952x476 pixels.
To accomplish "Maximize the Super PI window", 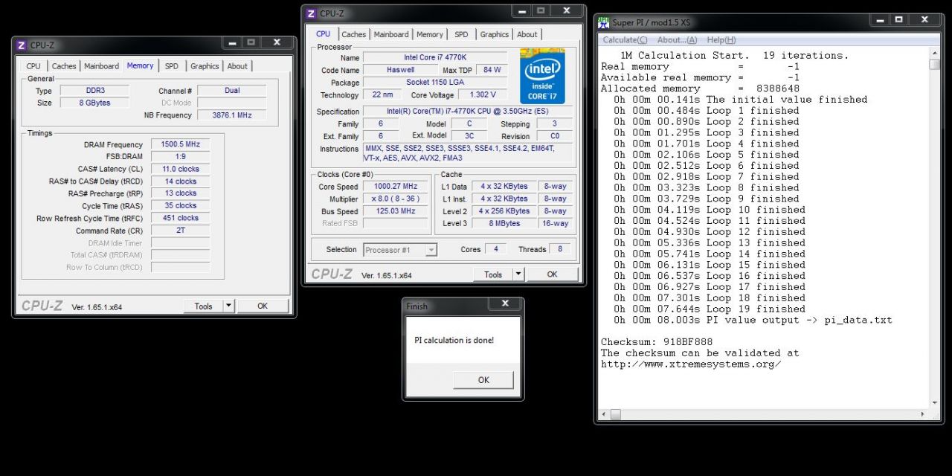I will [899, 20].
